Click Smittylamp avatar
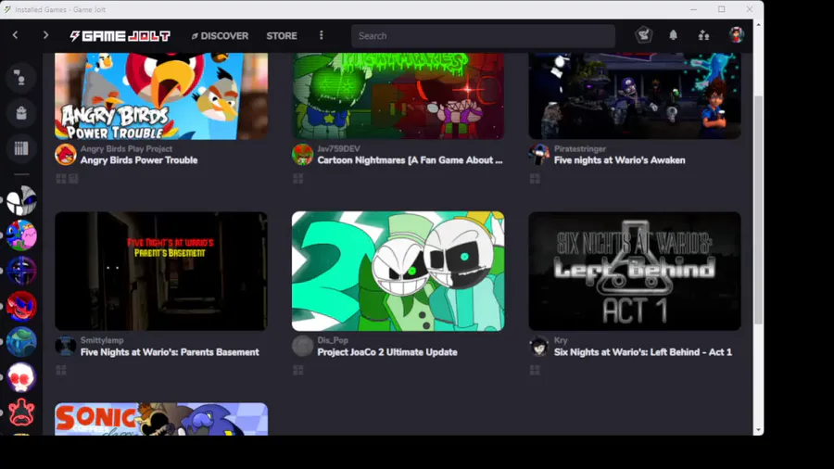This screenshot has height=469, width=834. coord(66,346)
